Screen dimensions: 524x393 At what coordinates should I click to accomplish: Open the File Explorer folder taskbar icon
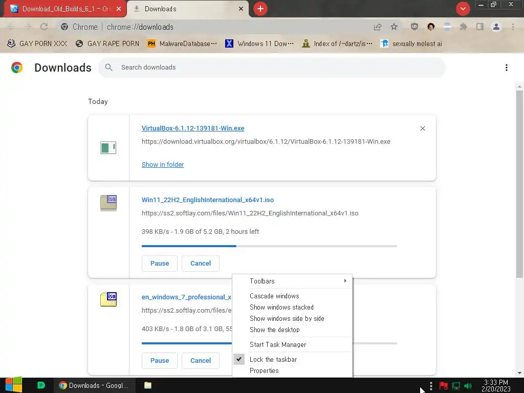tap(148, 385)
